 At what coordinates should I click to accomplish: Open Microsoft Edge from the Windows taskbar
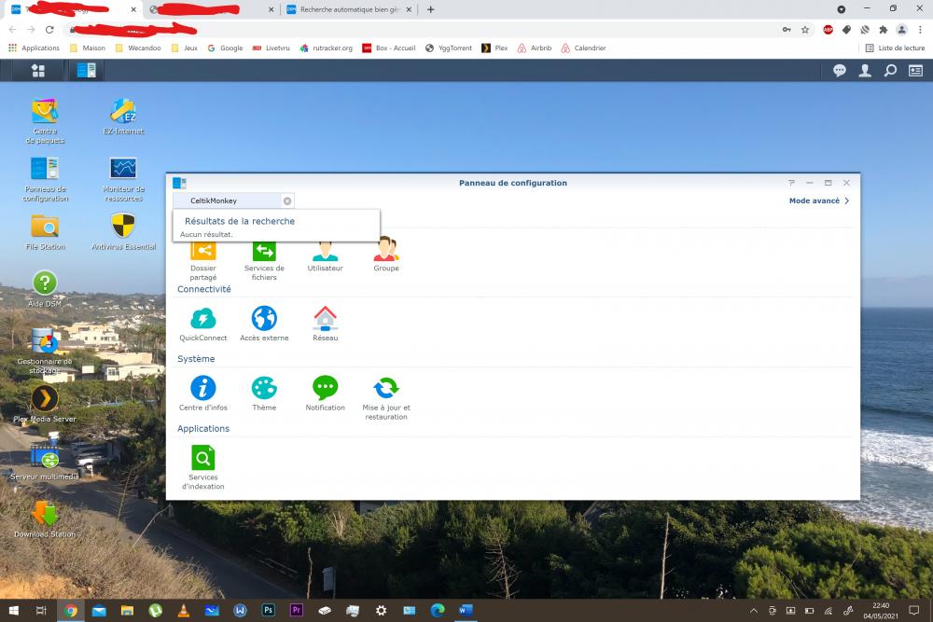point(438,610)
